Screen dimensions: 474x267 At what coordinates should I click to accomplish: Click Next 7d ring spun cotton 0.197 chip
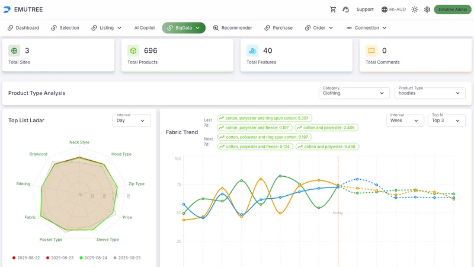coord(264,137)
